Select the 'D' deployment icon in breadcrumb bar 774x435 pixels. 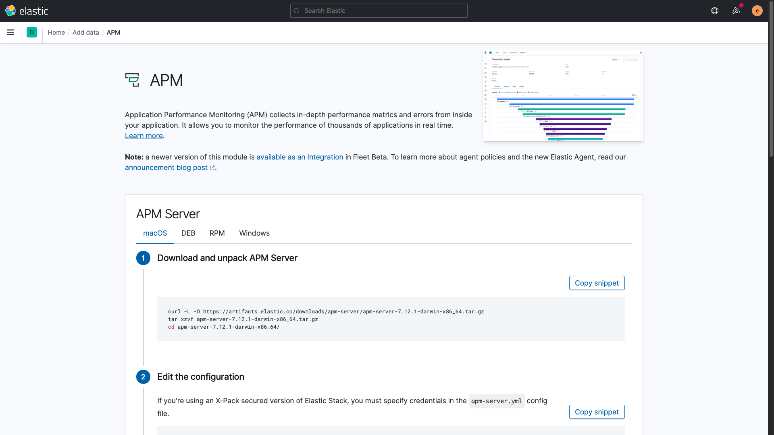[32, 32]
